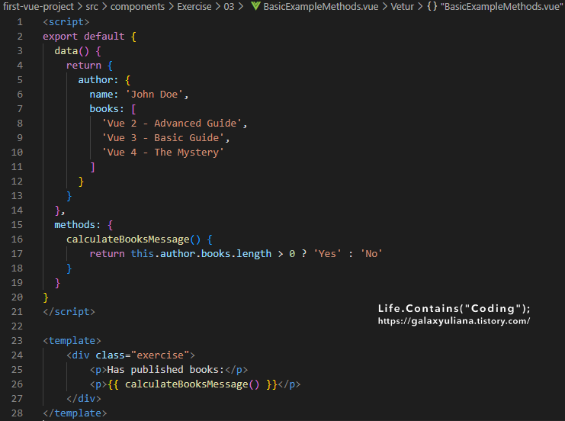Click the closing </template> tag
The image size is (565, 421).
pos(75,413)
